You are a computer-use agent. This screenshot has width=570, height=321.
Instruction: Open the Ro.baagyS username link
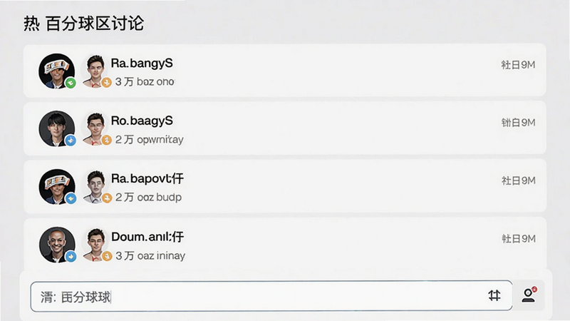[x=142, y=121]
